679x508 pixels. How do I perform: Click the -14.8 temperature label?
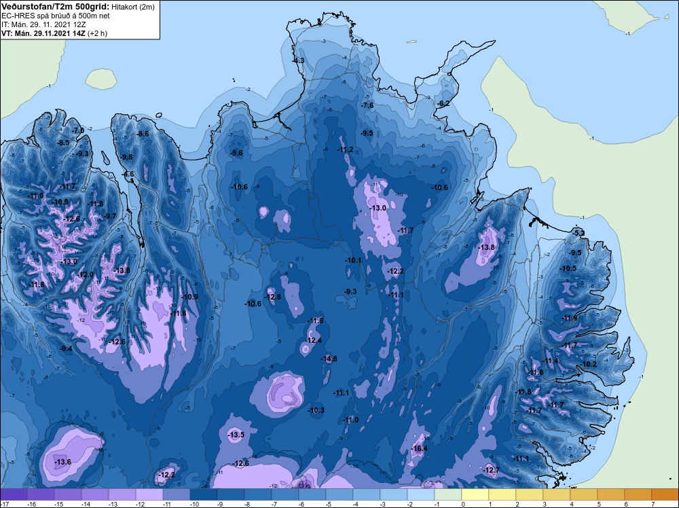coord(329,359)
